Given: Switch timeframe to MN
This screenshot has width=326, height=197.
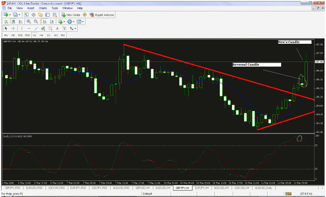Looking at the screenshot, I should (x=63, y=35).
